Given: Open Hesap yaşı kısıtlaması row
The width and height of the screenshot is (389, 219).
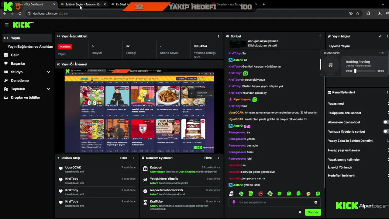Looking at the screenshot, I should (x=358, y=150).
